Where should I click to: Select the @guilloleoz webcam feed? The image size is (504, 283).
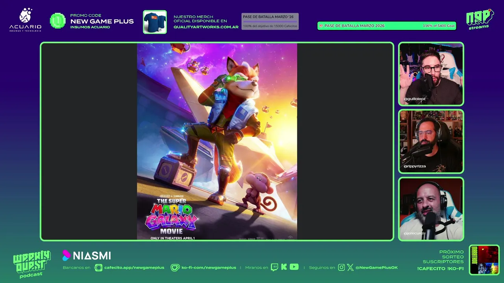tap(431, 74)
